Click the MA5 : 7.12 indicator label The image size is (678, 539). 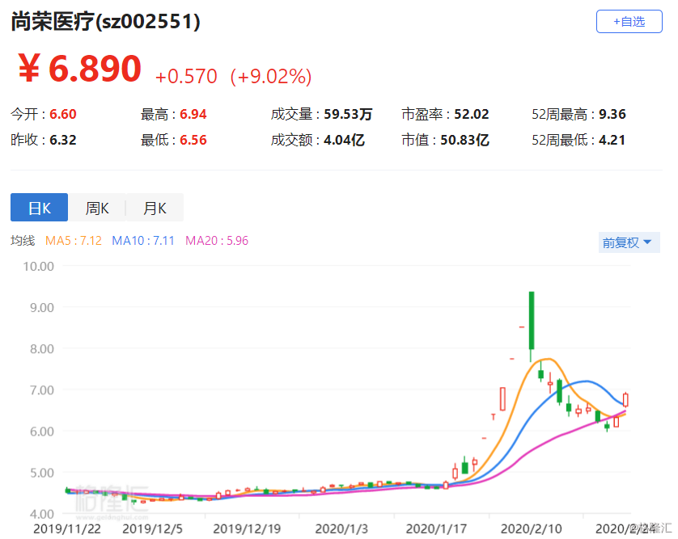(x=74, y=241)
